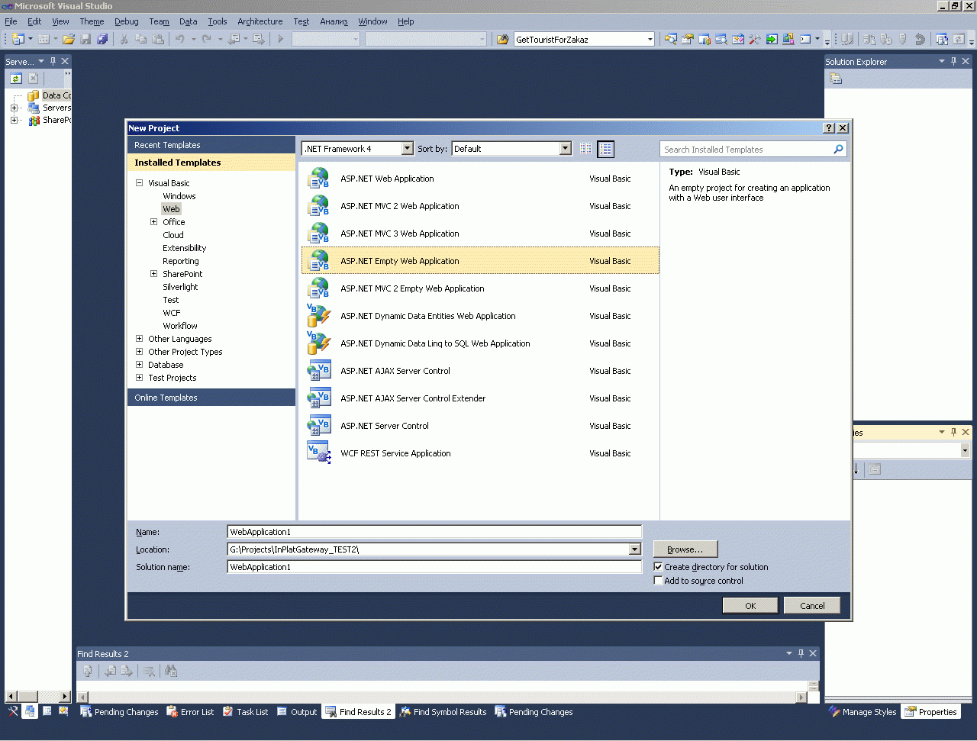Click the Redo arrow icon in the toolbar
The height and width of the screenshot is (741, 977).
(x=207, y=39)
